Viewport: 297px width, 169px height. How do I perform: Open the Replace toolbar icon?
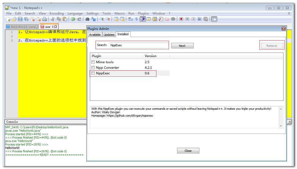click(94, 19)
